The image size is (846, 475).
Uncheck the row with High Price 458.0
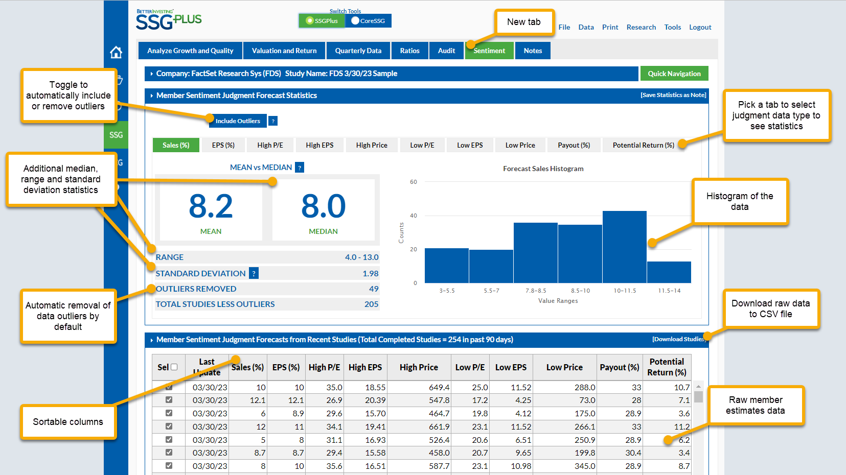[x=169, y=453]
